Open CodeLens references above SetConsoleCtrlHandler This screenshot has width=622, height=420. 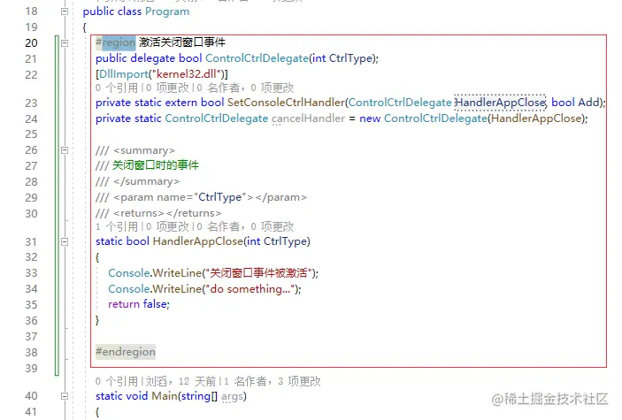coord(117,88)
